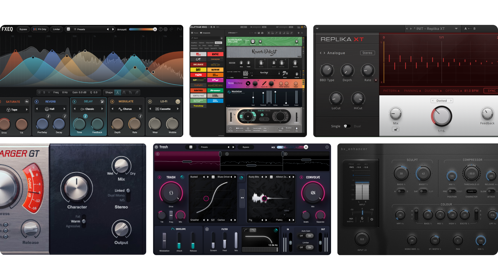The height and width of the screenshot is (280, 498).
Task: Open the DUCKING tab in Replika XT
Action: coord(433,91)
